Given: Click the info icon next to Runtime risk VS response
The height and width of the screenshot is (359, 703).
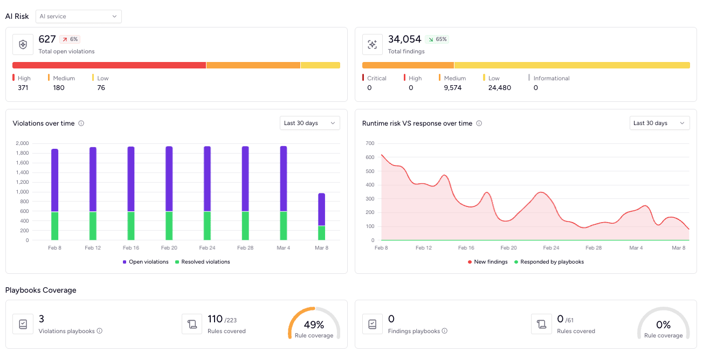Looking at the screenshot, I should pyautogui.click(x=479, y=123).
